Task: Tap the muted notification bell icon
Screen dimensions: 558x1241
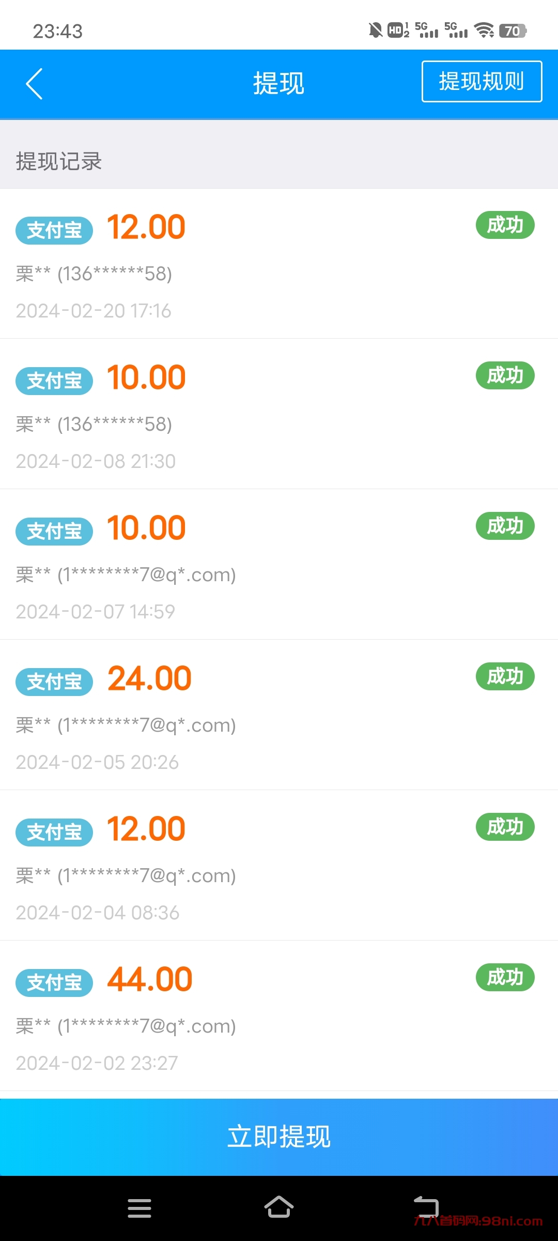Action: 376,31
